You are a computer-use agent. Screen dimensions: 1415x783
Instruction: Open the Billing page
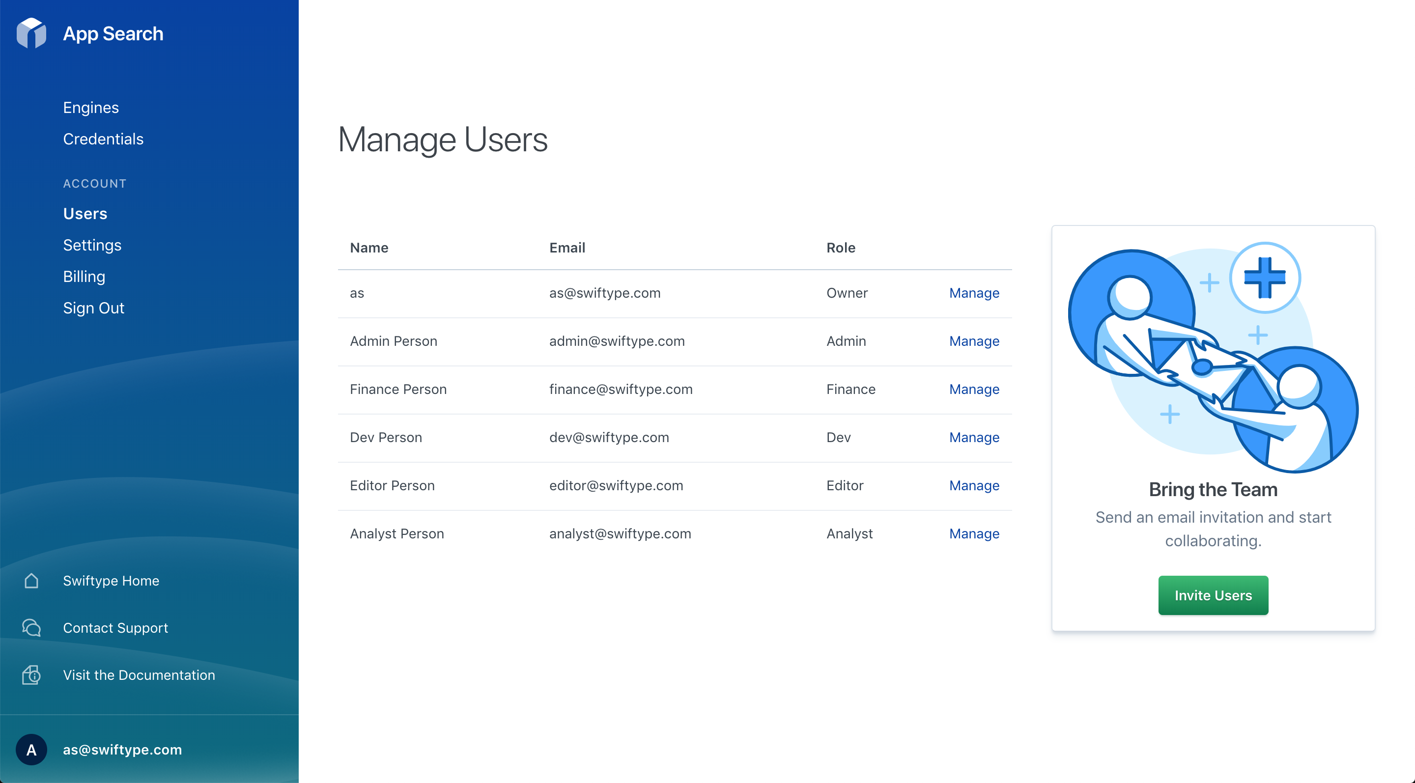84,276
